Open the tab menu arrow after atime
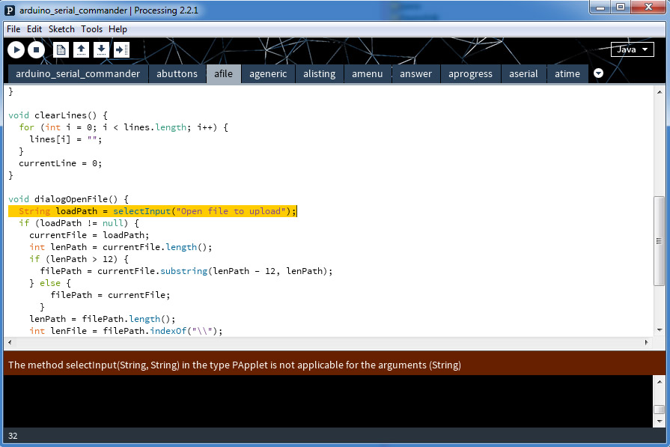This screenshot has width=670, height=447. [599, 73]
